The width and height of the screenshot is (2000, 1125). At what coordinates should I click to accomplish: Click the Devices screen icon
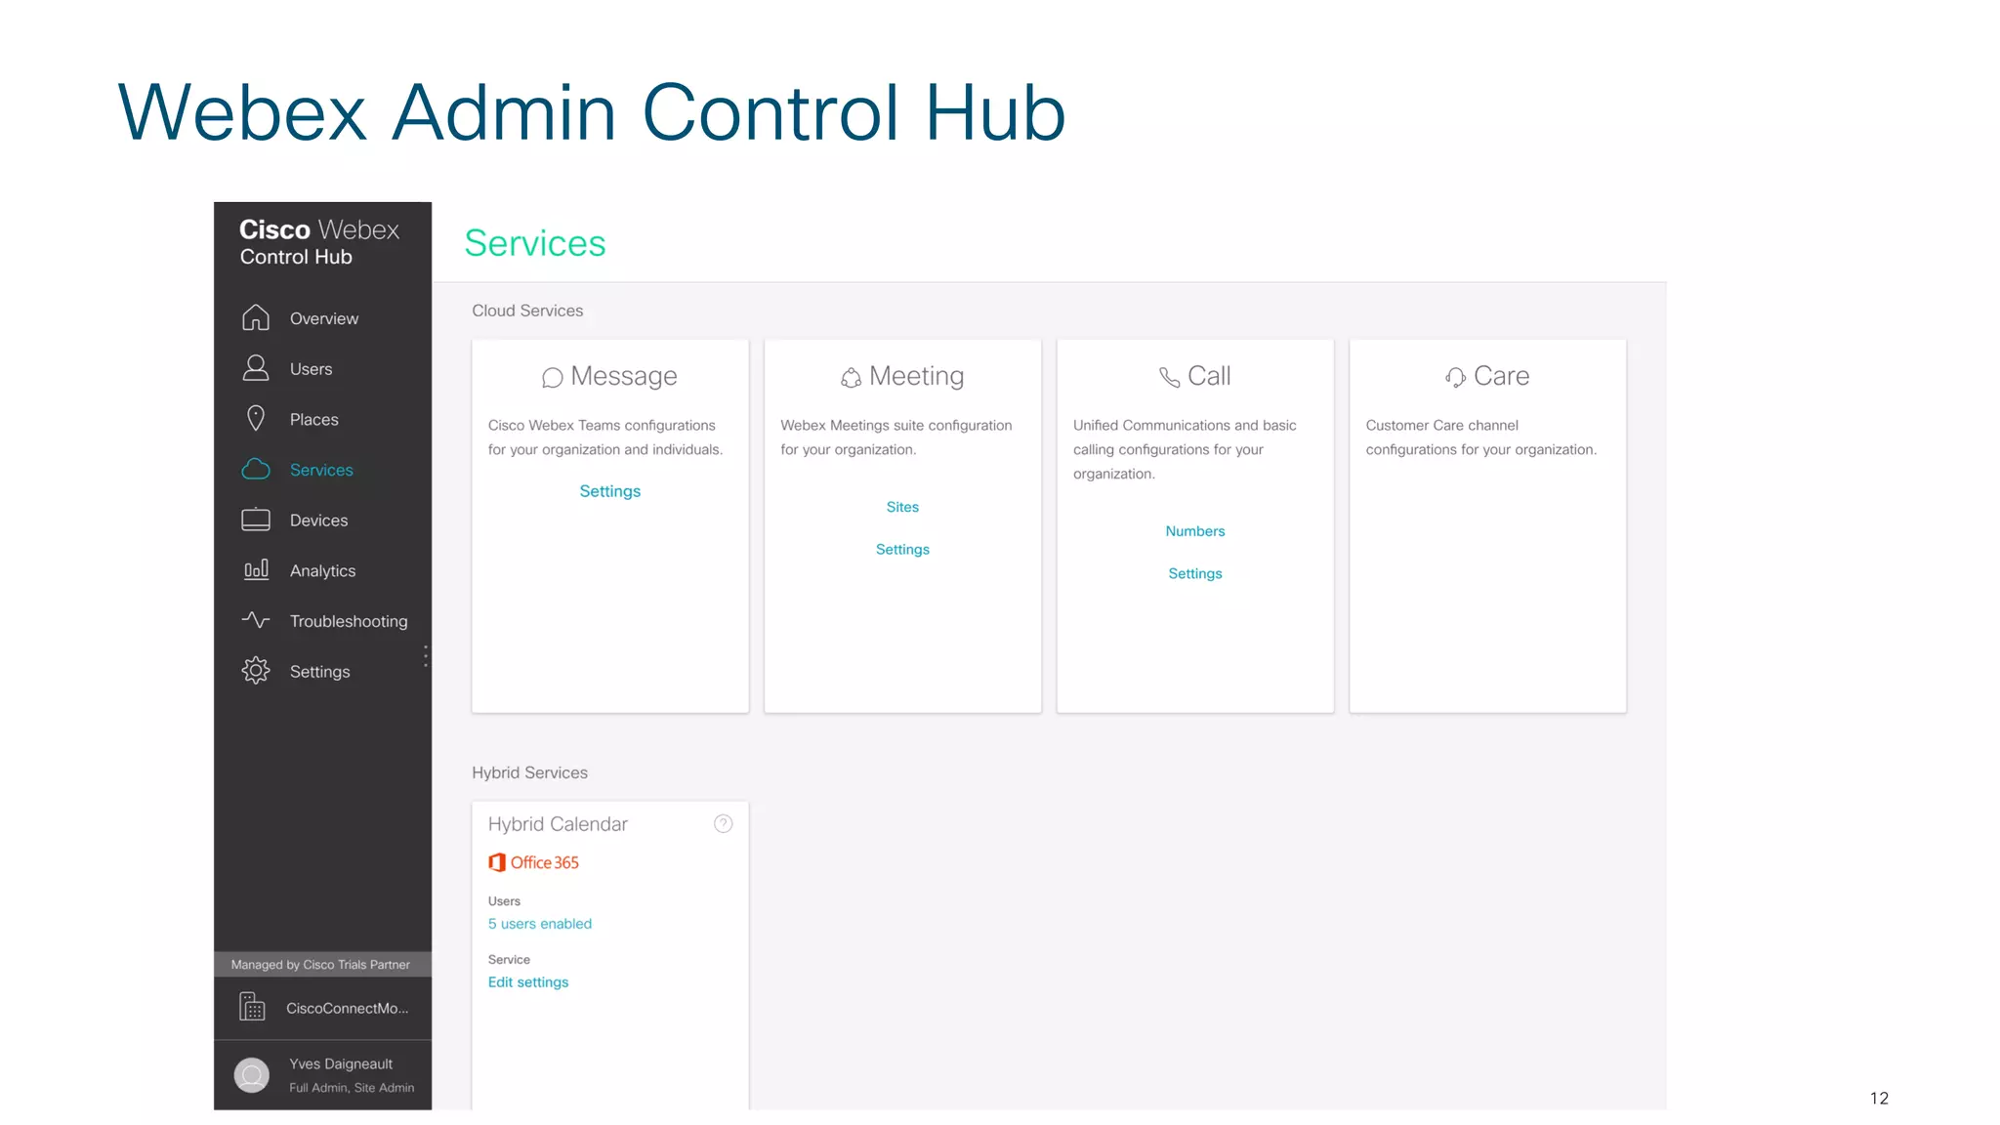[256, 520]
